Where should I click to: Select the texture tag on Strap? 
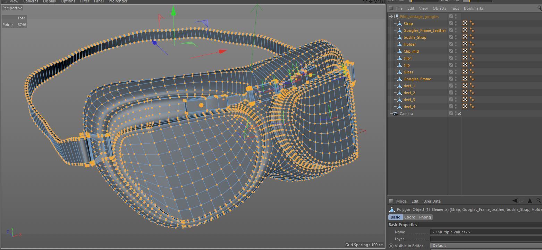point(465,23)
